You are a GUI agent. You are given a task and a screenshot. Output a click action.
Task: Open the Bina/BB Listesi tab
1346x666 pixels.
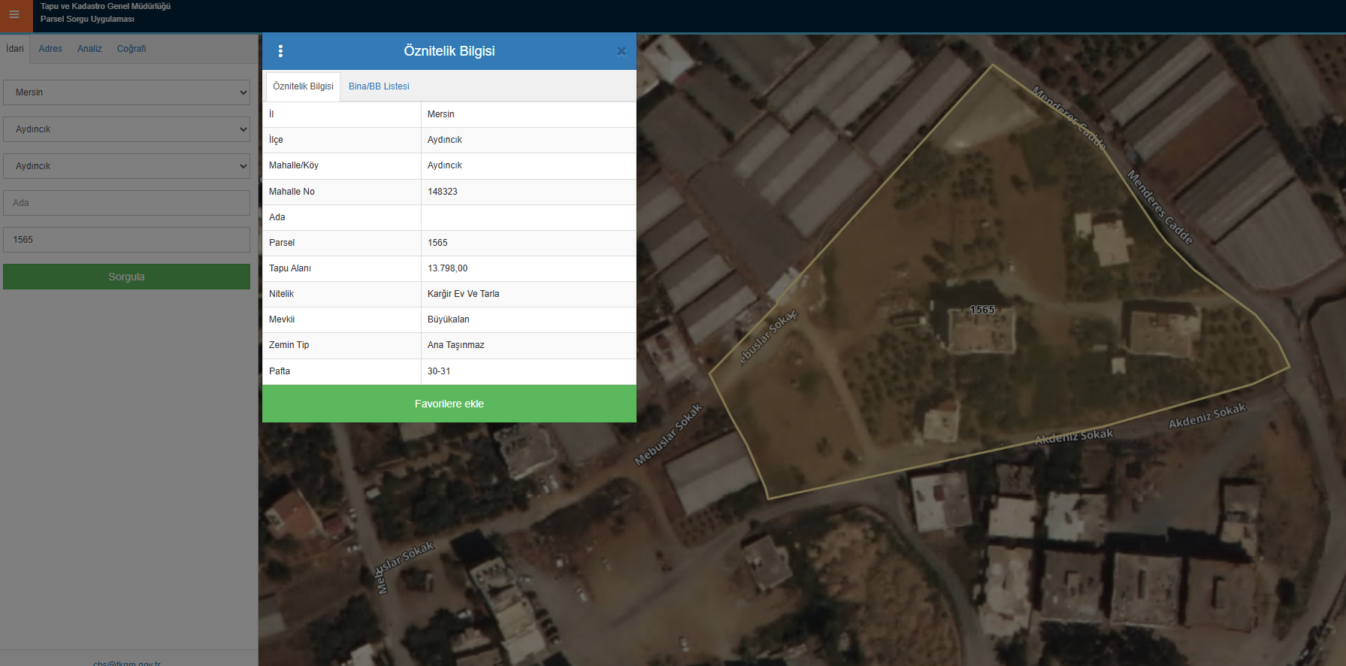379,86
